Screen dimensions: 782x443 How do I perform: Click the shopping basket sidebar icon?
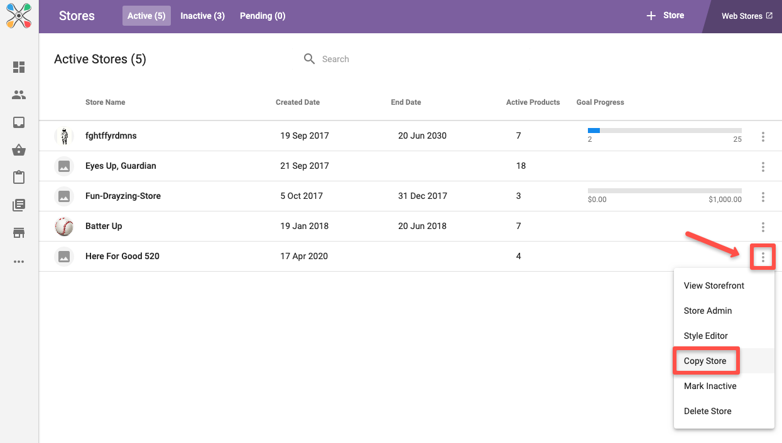19,150
